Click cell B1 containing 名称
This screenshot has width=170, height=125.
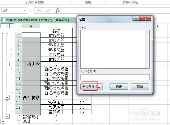pos(56,30)
